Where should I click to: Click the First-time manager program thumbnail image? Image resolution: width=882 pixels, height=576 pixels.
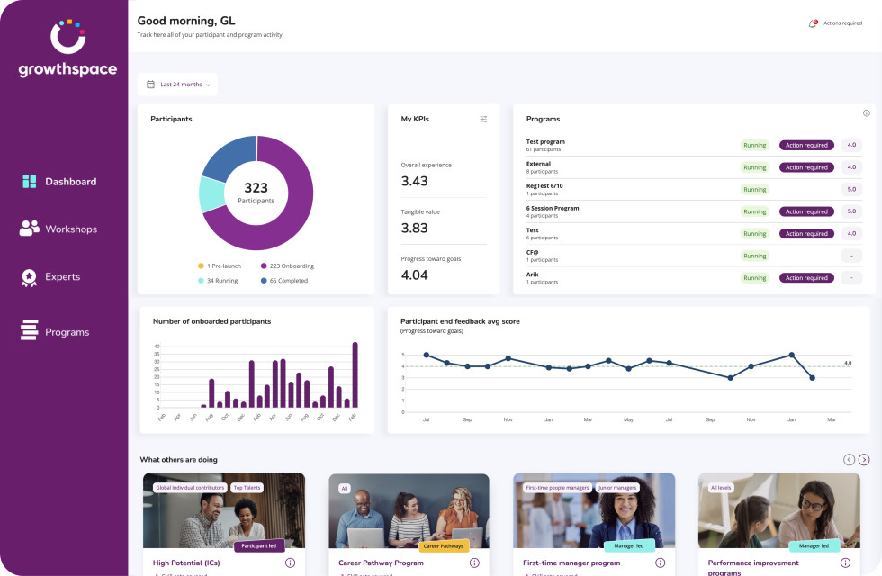tap(594, 511)
